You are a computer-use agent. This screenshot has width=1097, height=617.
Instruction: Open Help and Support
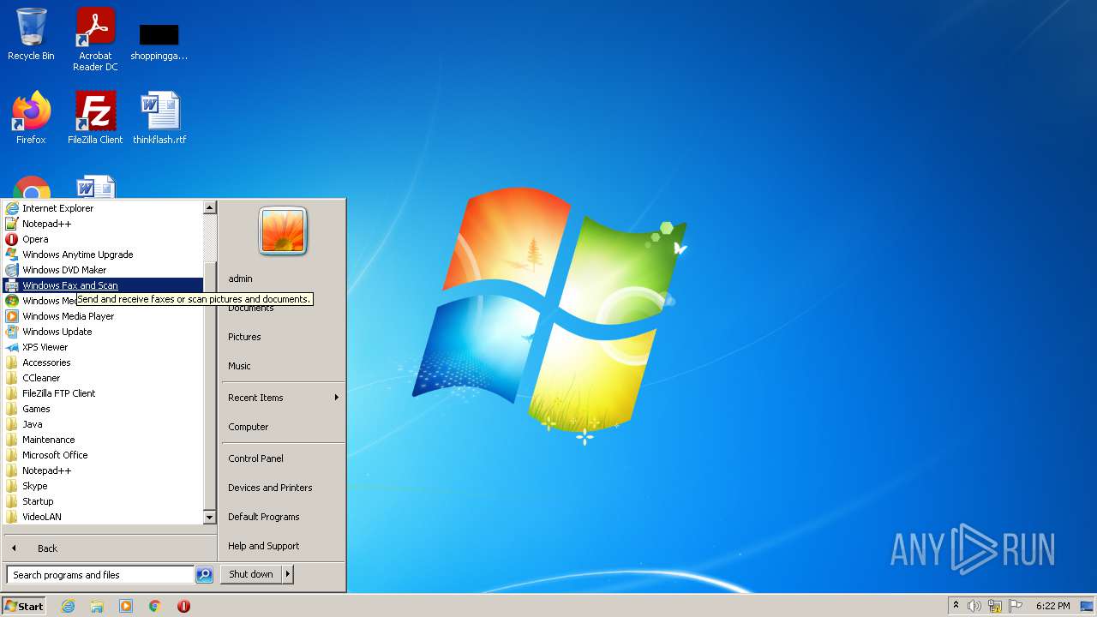tap(283, 546)
